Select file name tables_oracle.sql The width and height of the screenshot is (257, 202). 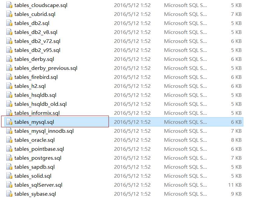(x=34, y=140)
